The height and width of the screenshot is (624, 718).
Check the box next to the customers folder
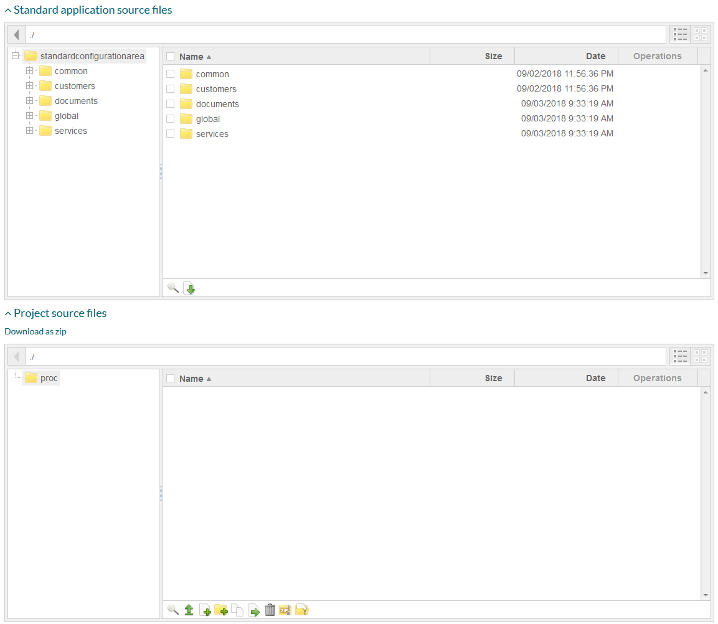coord(170,89)
